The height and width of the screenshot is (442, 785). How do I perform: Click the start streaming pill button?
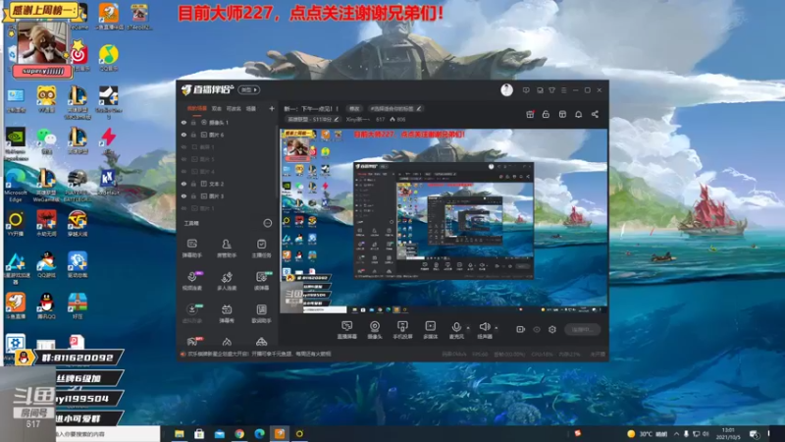pos(582,329)
